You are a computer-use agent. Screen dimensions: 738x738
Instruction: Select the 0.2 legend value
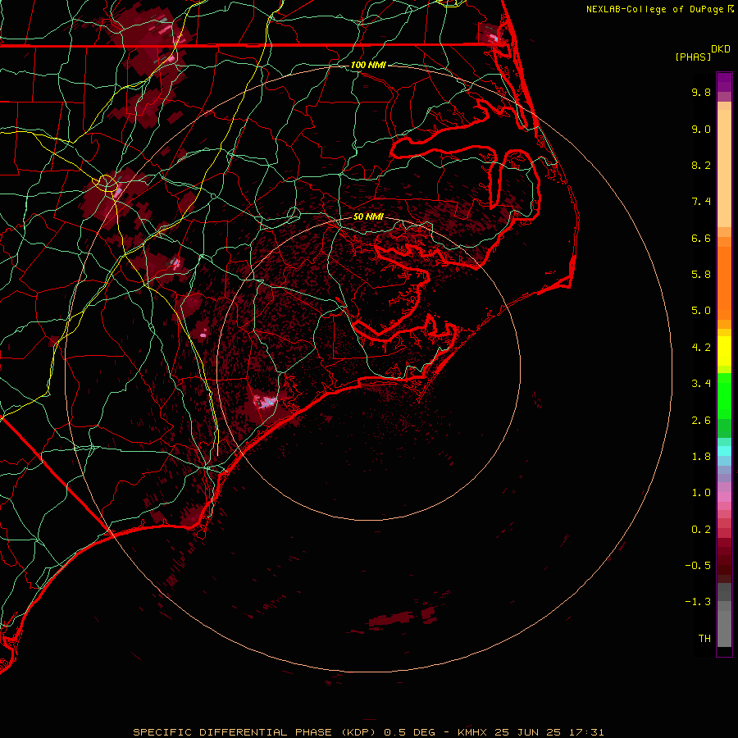pyautogui.click(x=701, y=530)
